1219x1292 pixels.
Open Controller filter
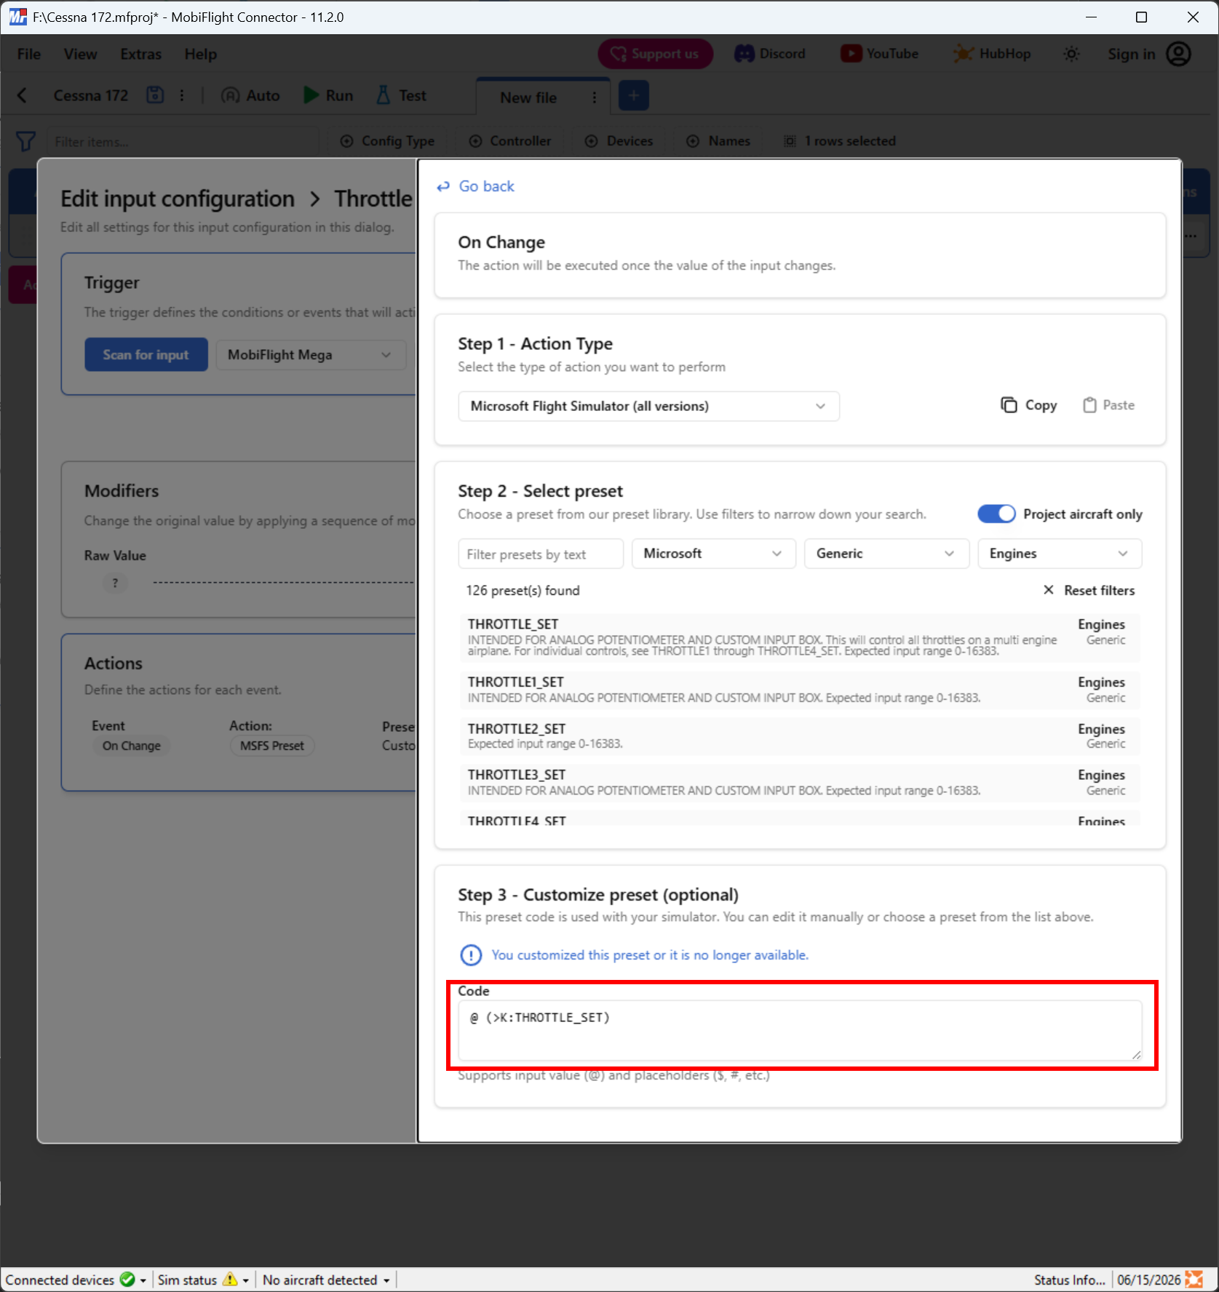(x=510, y=141)
